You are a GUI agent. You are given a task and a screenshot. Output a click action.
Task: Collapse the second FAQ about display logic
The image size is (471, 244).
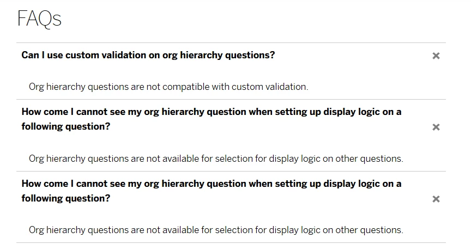[211, 119]
